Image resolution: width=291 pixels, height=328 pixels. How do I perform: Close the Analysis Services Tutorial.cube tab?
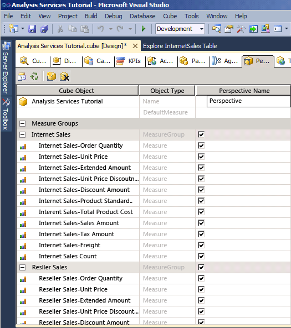(135, 46)
